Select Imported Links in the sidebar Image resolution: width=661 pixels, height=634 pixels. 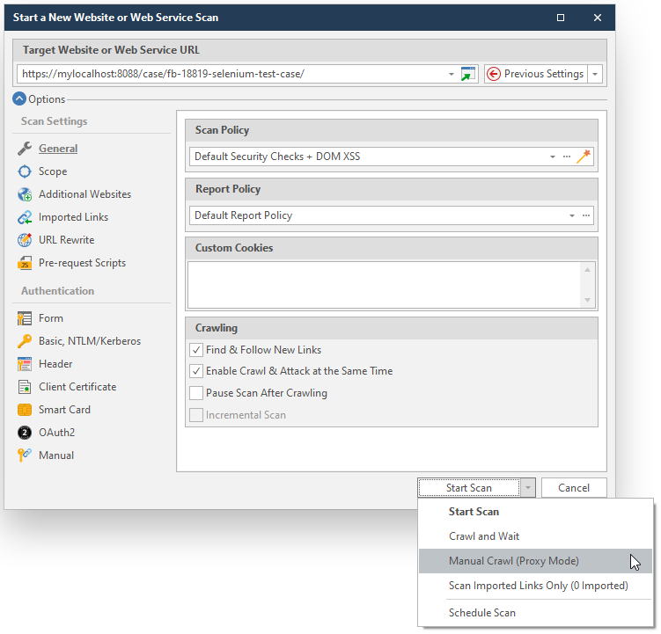[x=73, y=217]
